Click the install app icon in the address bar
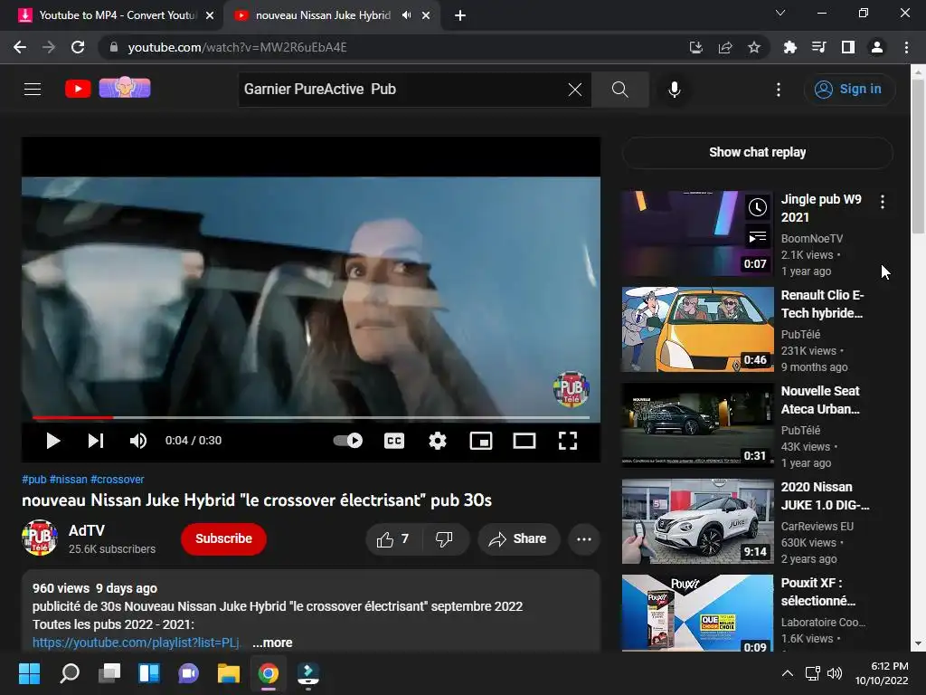 click(696, 47)
